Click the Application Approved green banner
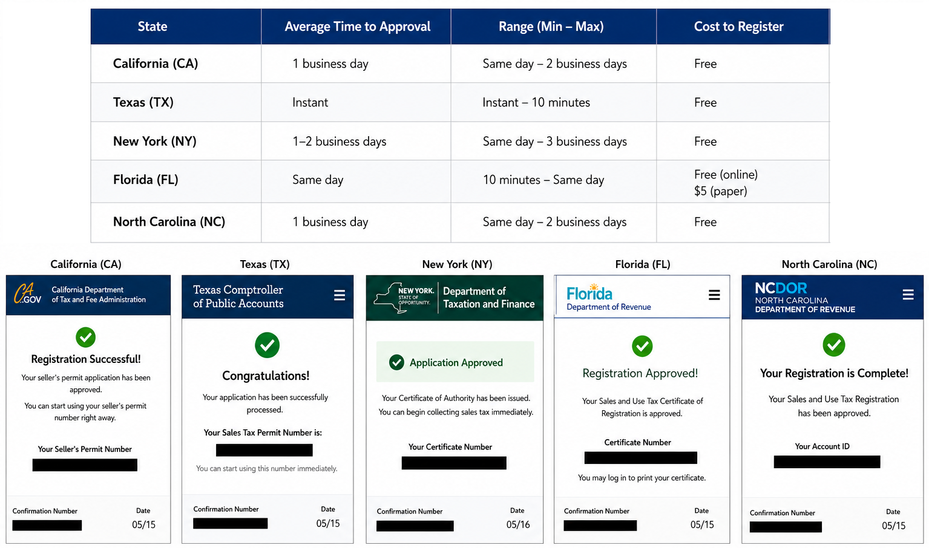Screen dimensions: 929x548 (455, 362)
